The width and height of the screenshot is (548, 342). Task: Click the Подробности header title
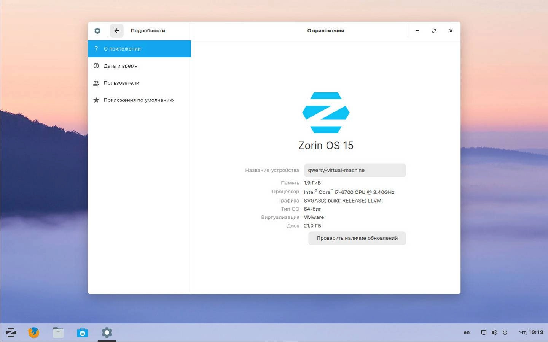click(x=148, y=31)
